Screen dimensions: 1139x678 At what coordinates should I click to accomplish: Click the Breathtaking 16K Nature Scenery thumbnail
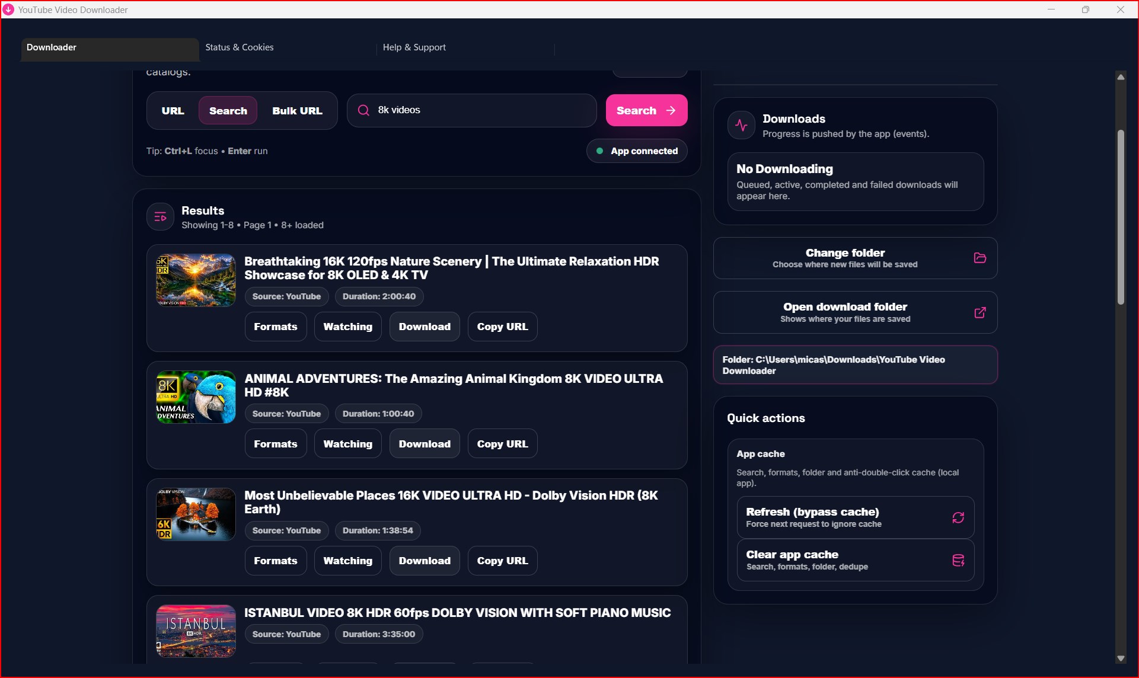tap(196, 280)
